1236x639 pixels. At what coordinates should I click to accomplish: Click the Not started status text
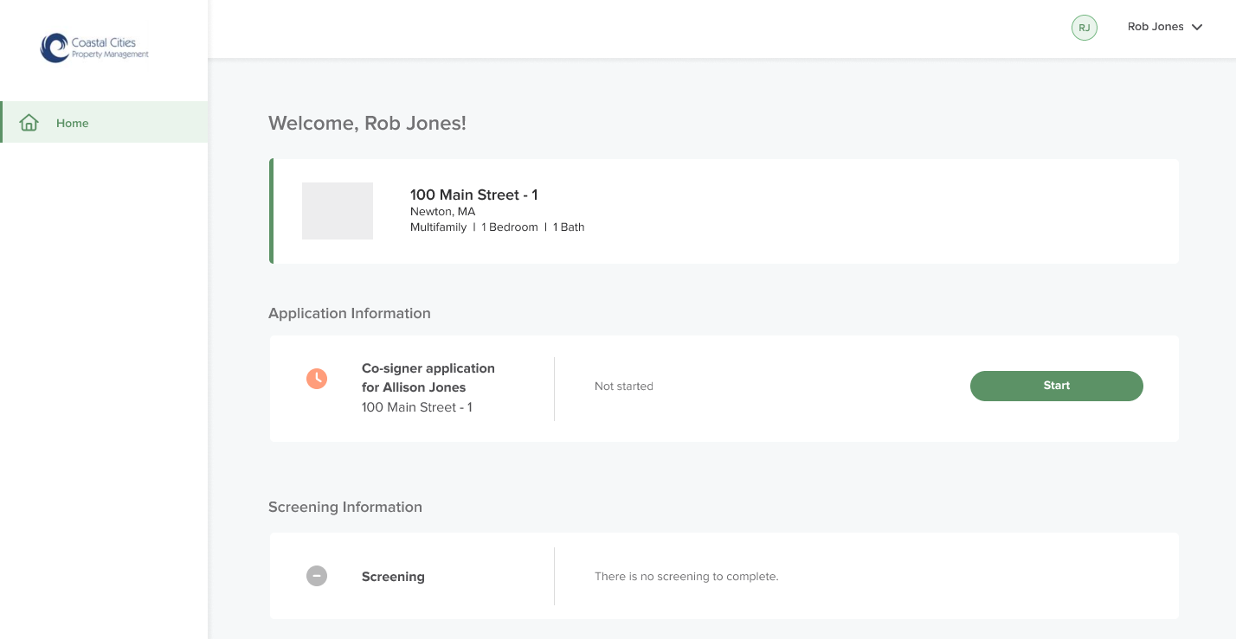[623, 387]
